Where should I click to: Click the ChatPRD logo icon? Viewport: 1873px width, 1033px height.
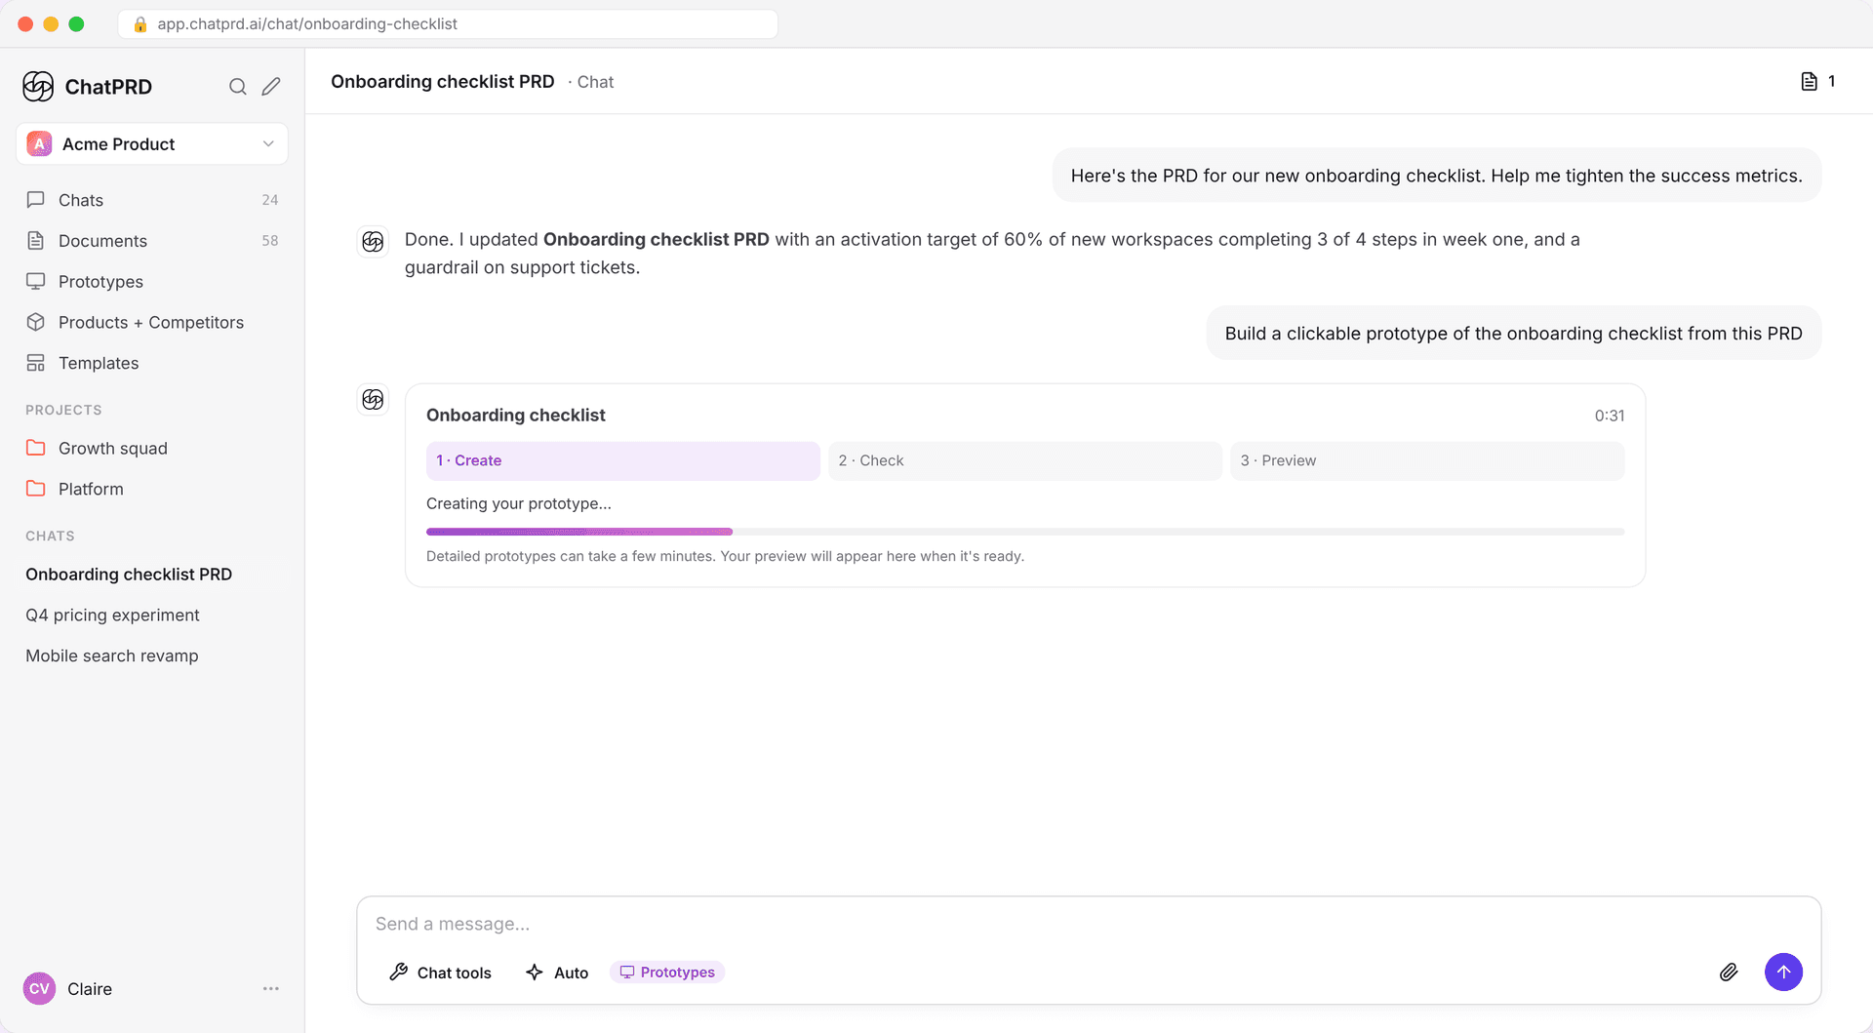(x=38, y=87)
